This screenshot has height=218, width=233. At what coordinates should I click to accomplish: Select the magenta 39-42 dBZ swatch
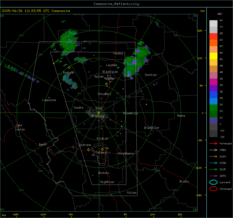tap(213, 82)
